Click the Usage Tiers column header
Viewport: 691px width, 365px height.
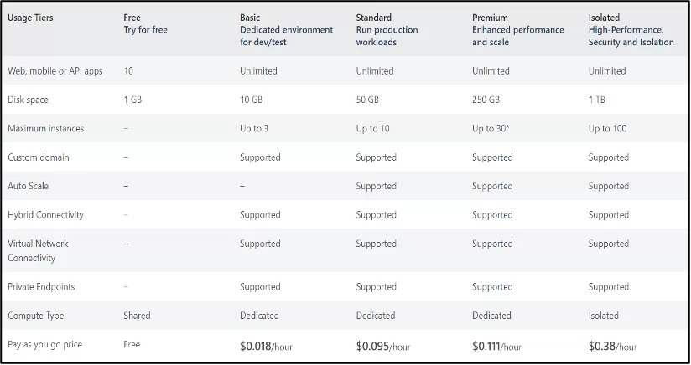pos(30,18)
